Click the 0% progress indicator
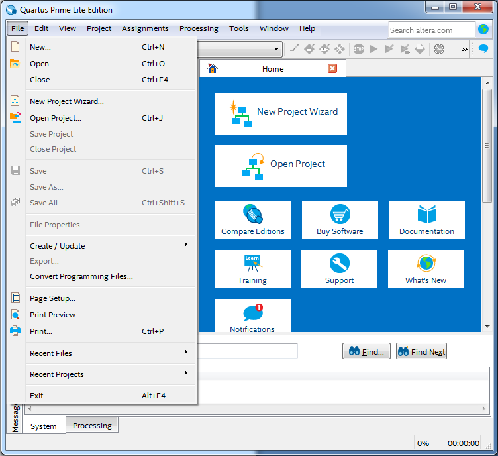 click(x=423, y=443)
